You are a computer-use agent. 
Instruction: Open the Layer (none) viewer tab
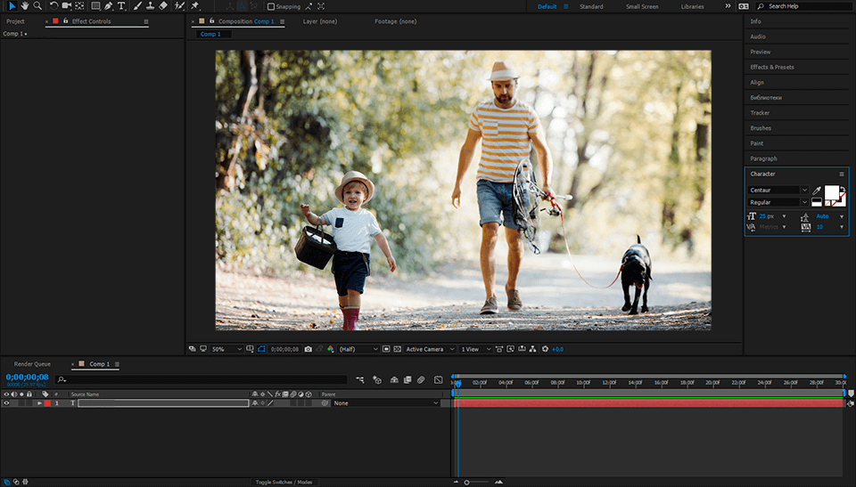pos(320,21)
